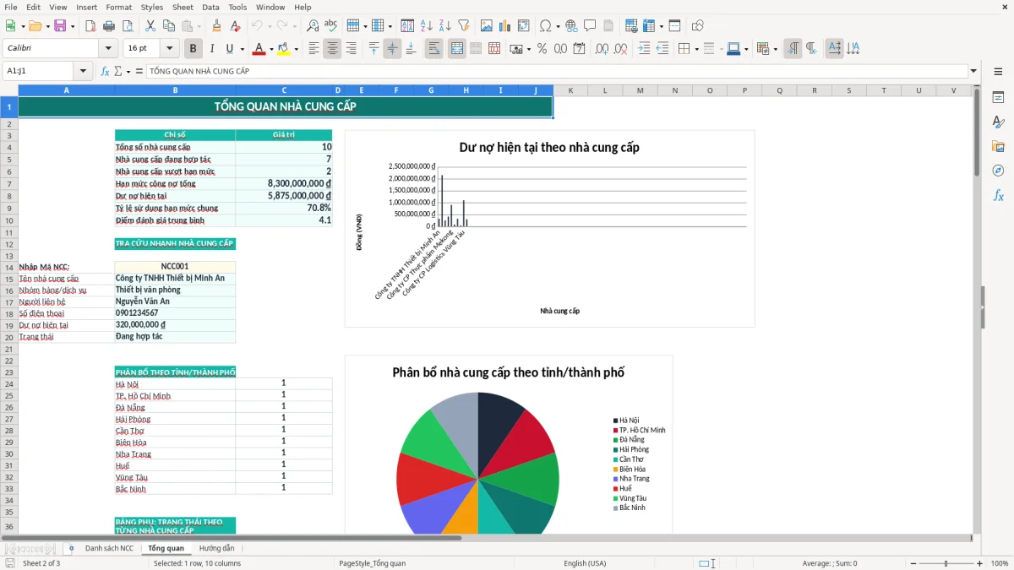Toggle Wrap Text button

[434, 49]
